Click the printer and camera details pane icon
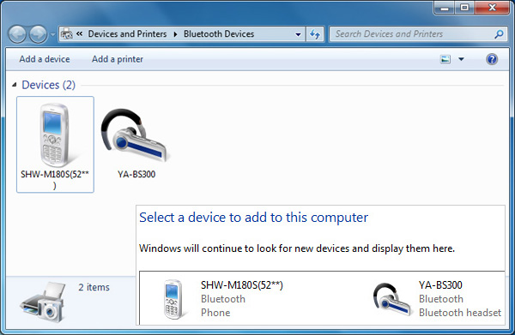Screen dimensions: 515x335 (42, 302)
